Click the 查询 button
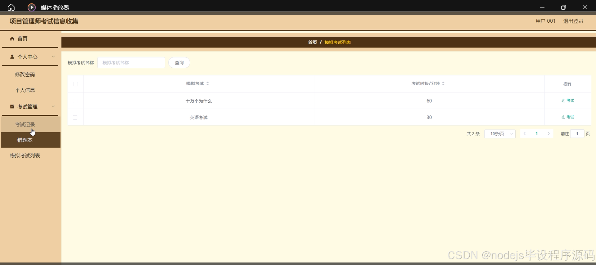The width and height of the screenshot is (596, 265). [x=179, y=63]
